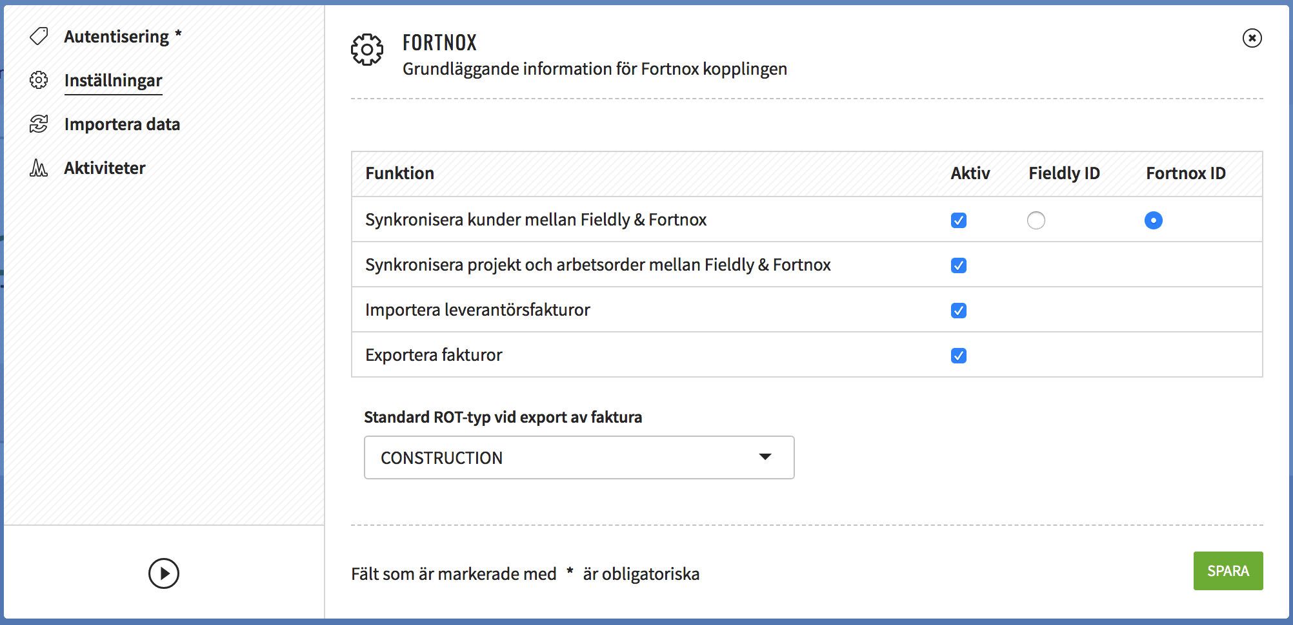Screen dimensions: 1293x625
Task: Open the Inställningar section
Action: click(x=113, y=81)
